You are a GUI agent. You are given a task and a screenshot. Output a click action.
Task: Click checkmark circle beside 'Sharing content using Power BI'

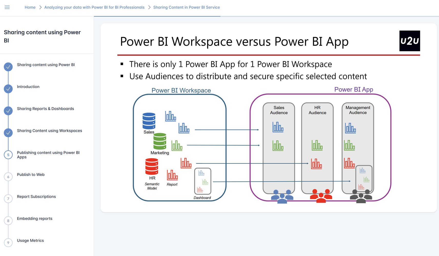tap(8, 67)
